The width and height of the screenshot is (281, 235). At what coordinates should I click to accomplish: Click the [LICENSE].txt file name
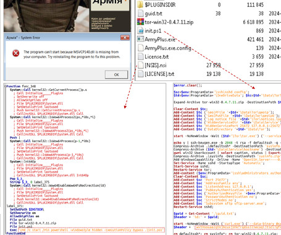tap(159, 74)
